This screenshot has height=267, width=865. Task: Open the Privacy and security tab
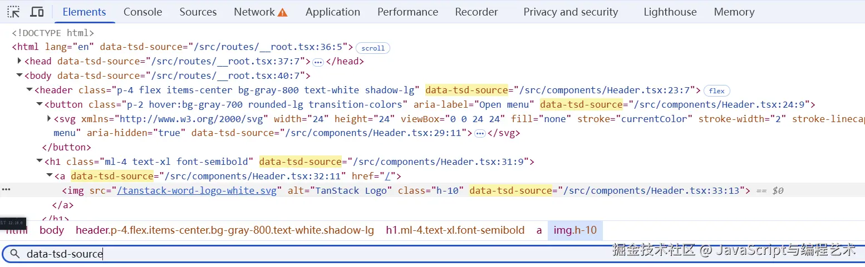[x=571, y=12]
